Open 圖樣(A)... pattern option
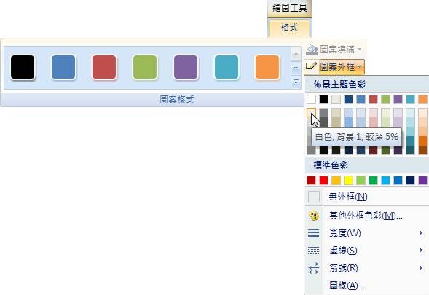 click(367, 286)
